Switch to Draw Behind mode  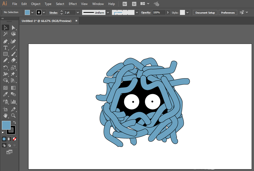(x=9, y=145)
